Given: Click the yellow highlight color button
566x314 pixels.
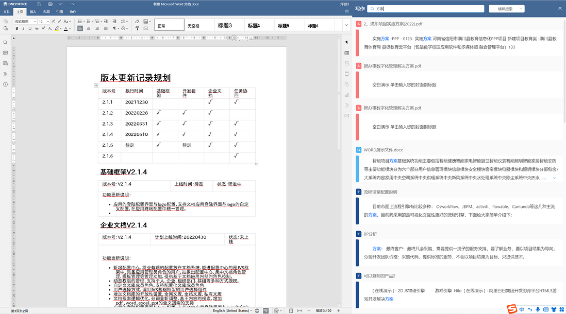Looking at the screenshot, I should click(x=57, y=28).
